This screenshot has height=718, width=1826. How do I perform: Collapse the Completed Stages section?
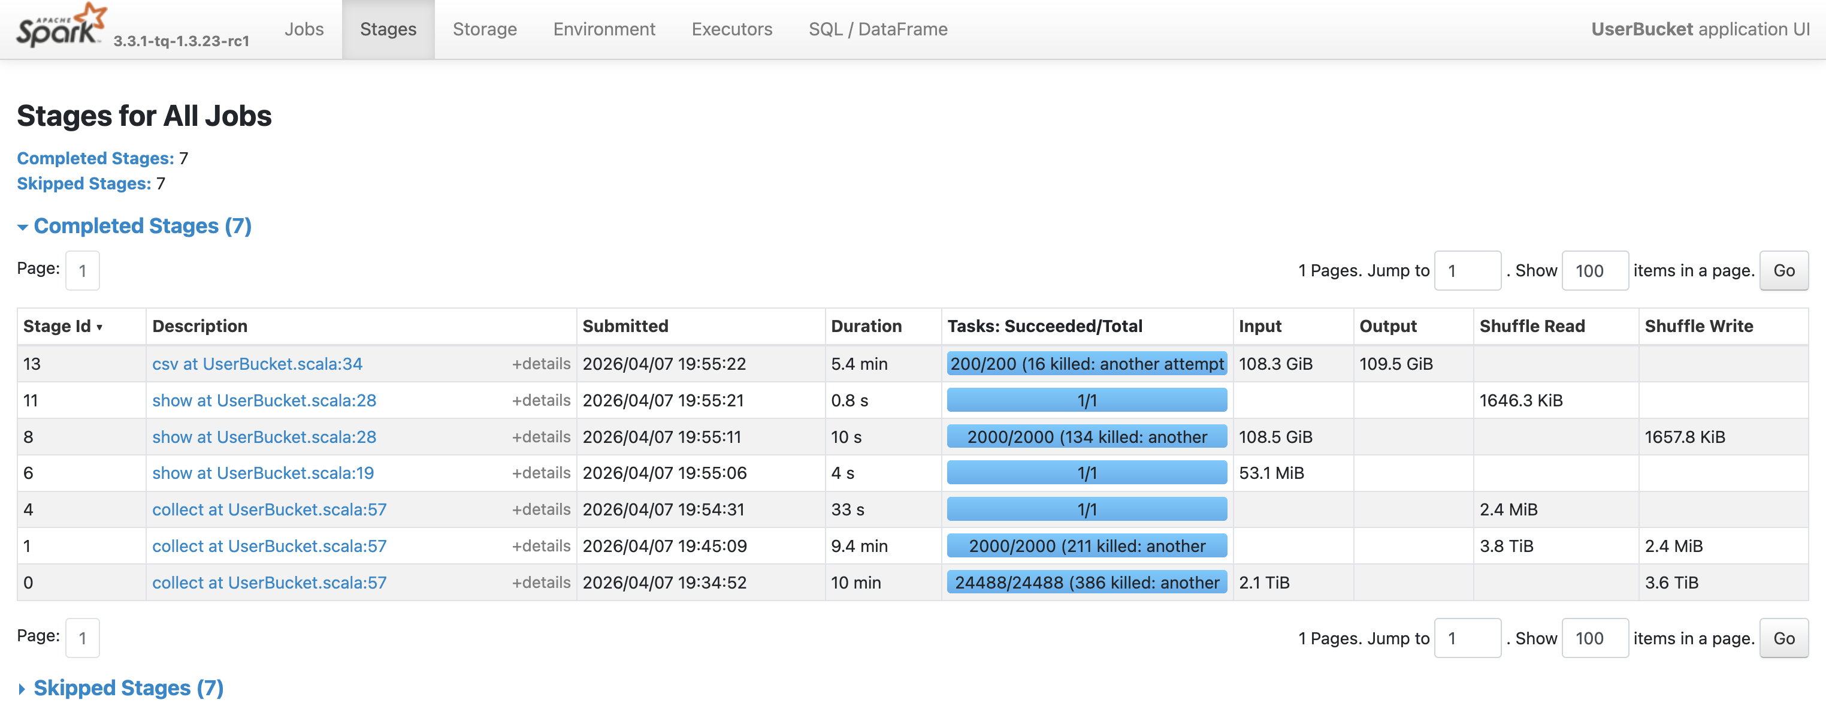point(142,225)
